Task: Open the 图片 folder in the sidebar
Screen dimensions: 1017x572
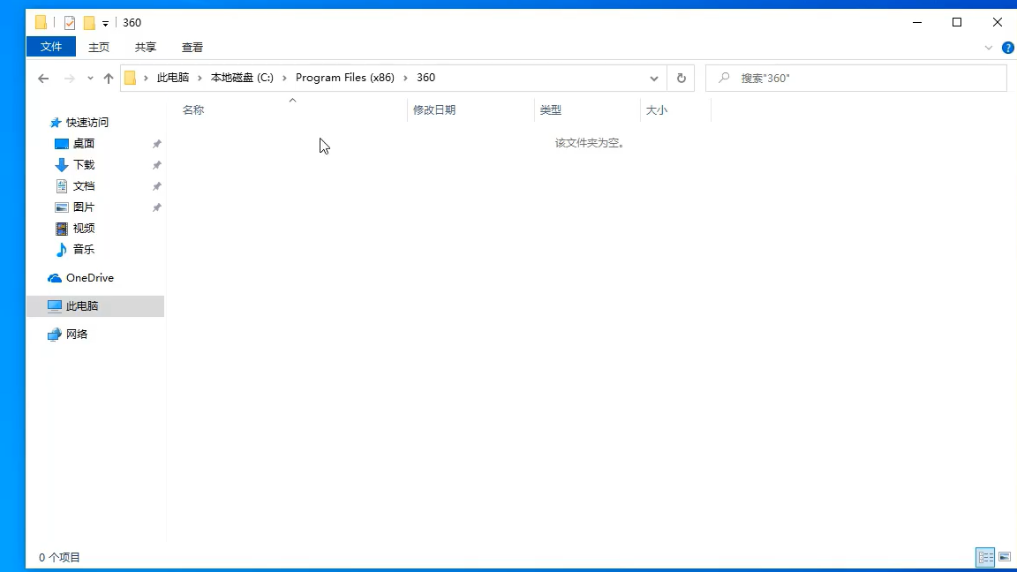Action: coord(84,207)
